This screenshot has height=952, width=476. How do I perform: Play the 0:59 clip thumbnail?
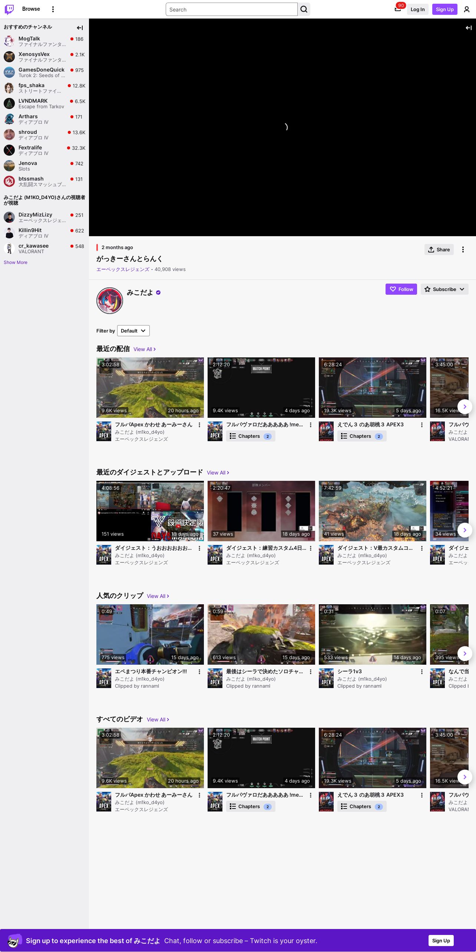(261, 634)
